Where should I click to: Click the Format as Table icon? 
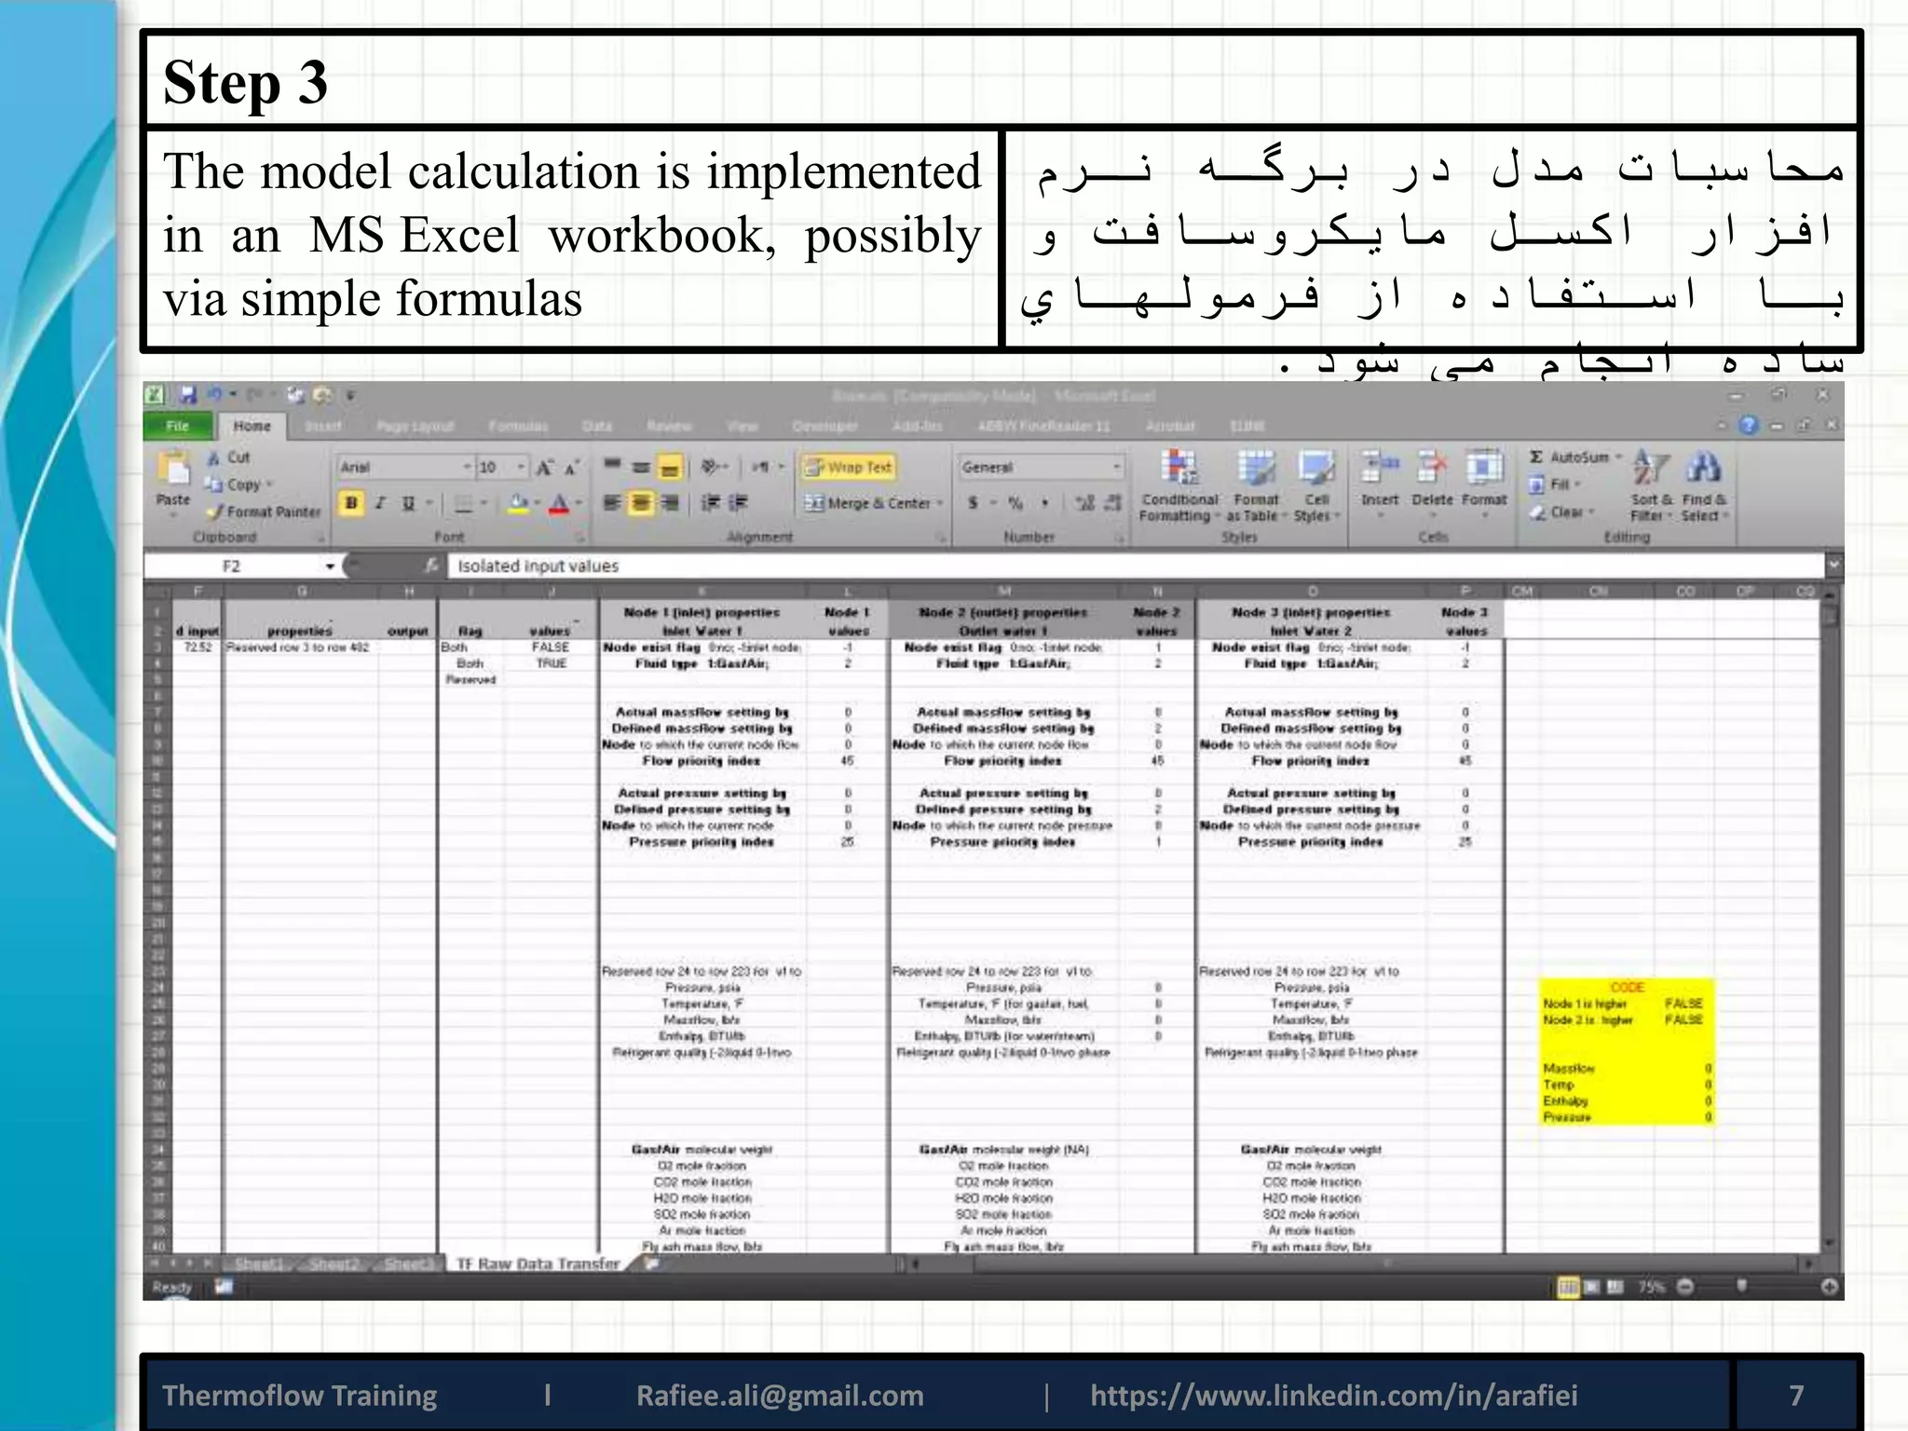point(1256,468)
